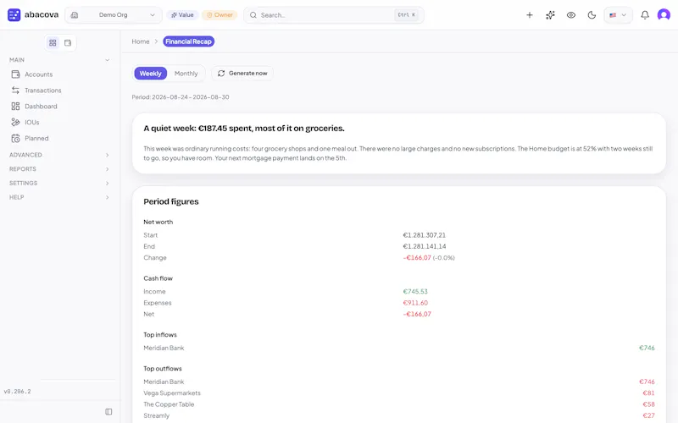This screenshot has height=423, width=678.
Task: Toggle the eye privacy visibility icon
Action: tap(570, 15)
